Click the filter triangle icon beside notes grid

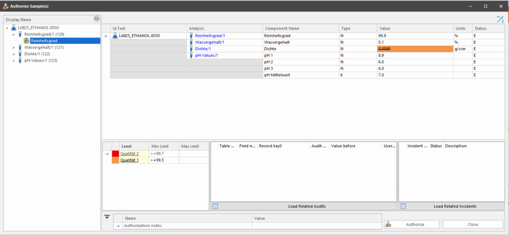107,217
